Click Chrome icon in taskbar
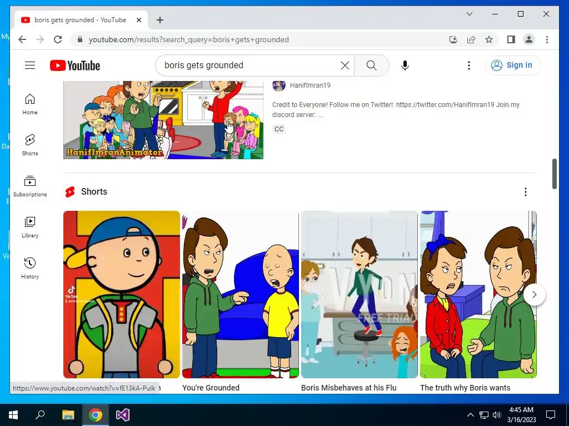The image size is (569, 426). (96, 415)
